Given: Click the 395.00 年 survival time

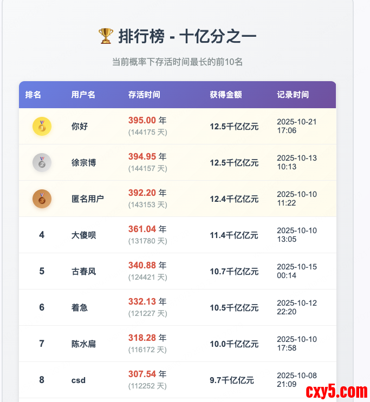Looking at the screenshot, I should [147, 121].
